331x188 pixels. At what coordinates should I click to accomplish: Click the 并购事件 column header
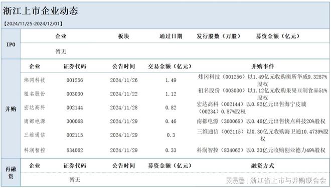tap(262, 66)
